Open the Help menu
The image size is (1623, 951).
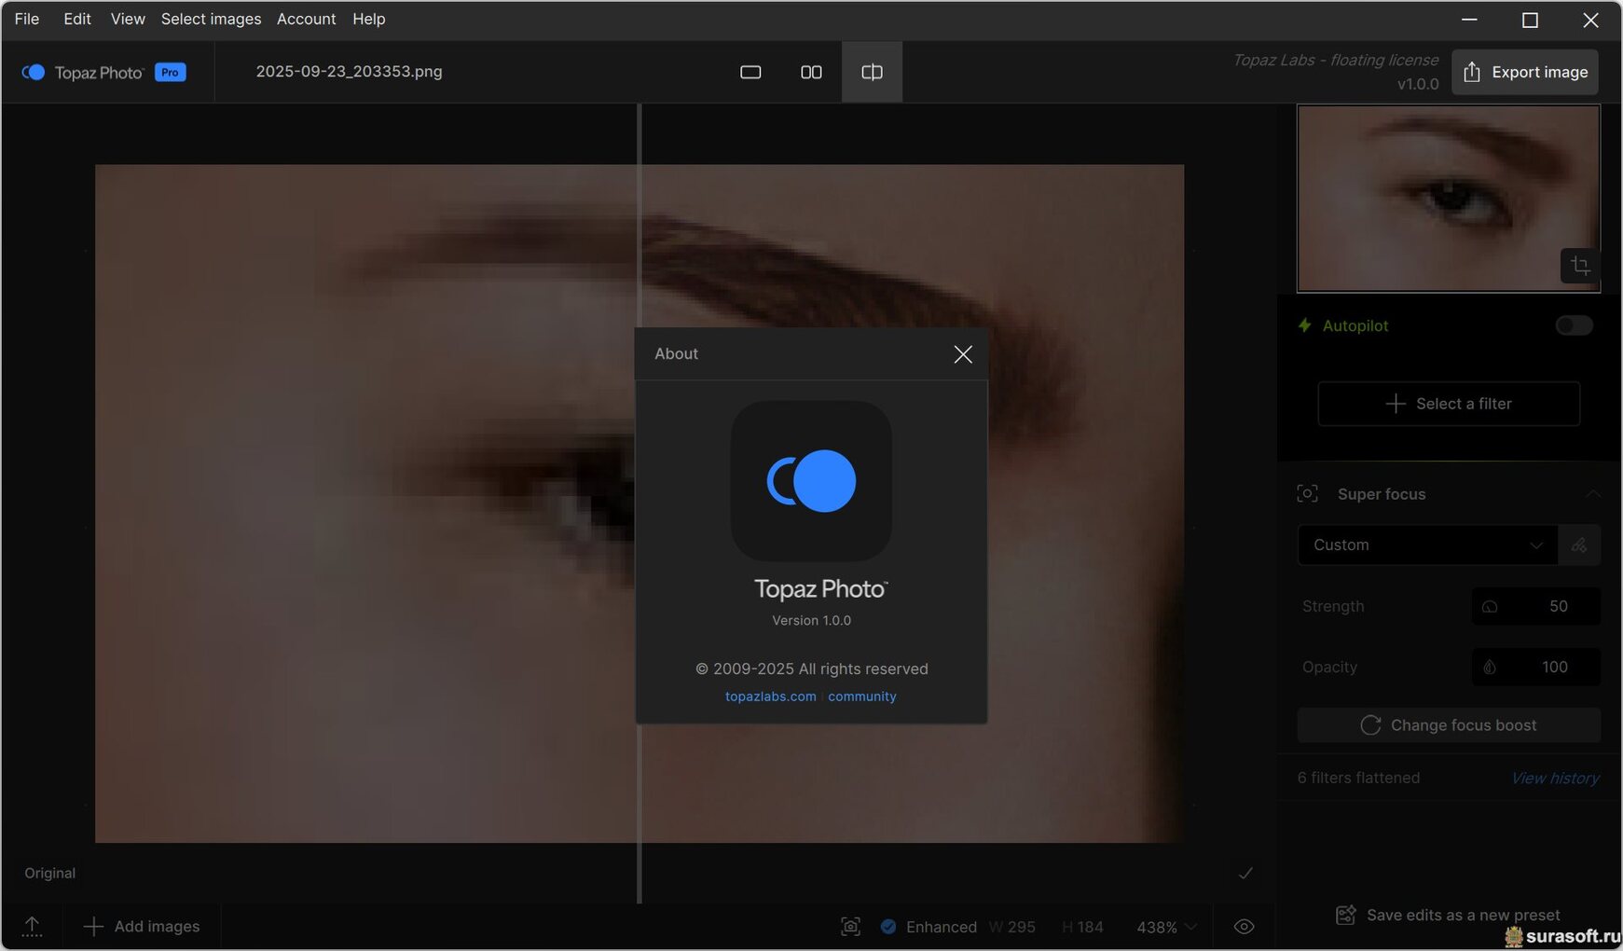click(368, 19)
